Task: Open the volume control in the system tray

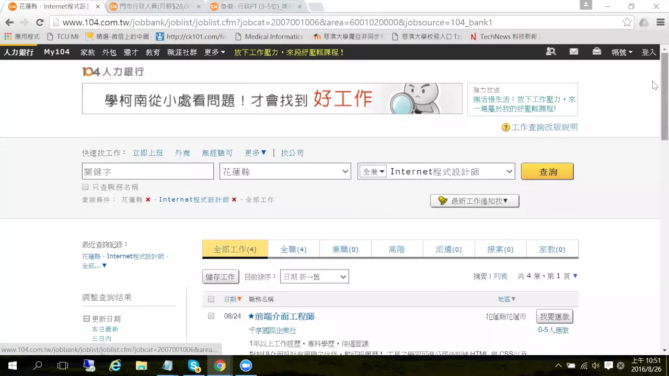Action: [596, 366]
